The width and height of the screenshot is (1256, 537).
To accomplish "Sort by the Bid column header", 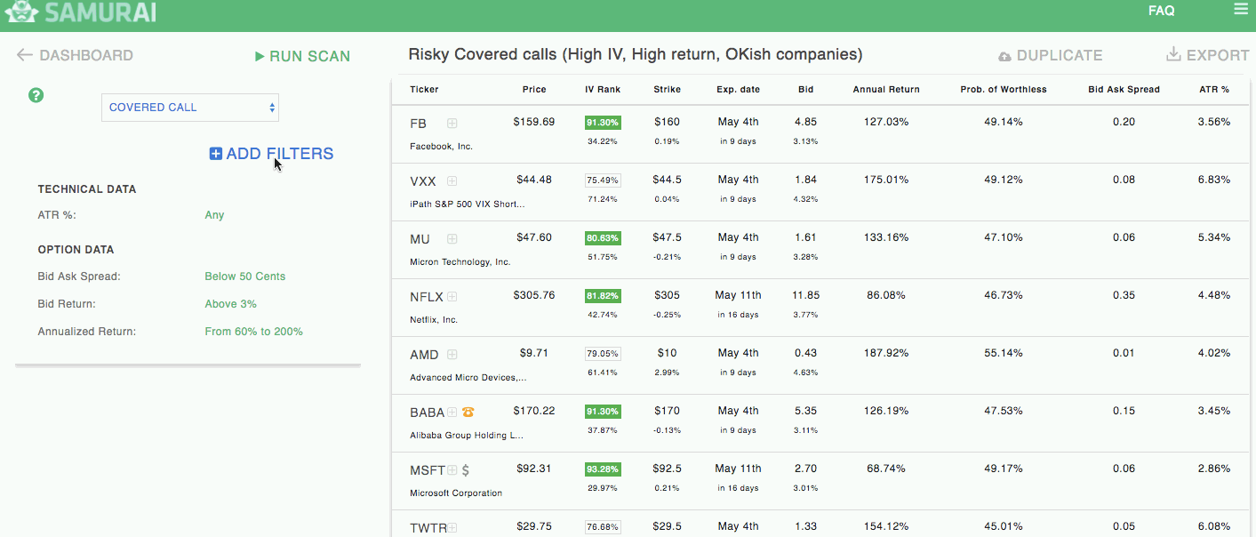I will 805,90.
